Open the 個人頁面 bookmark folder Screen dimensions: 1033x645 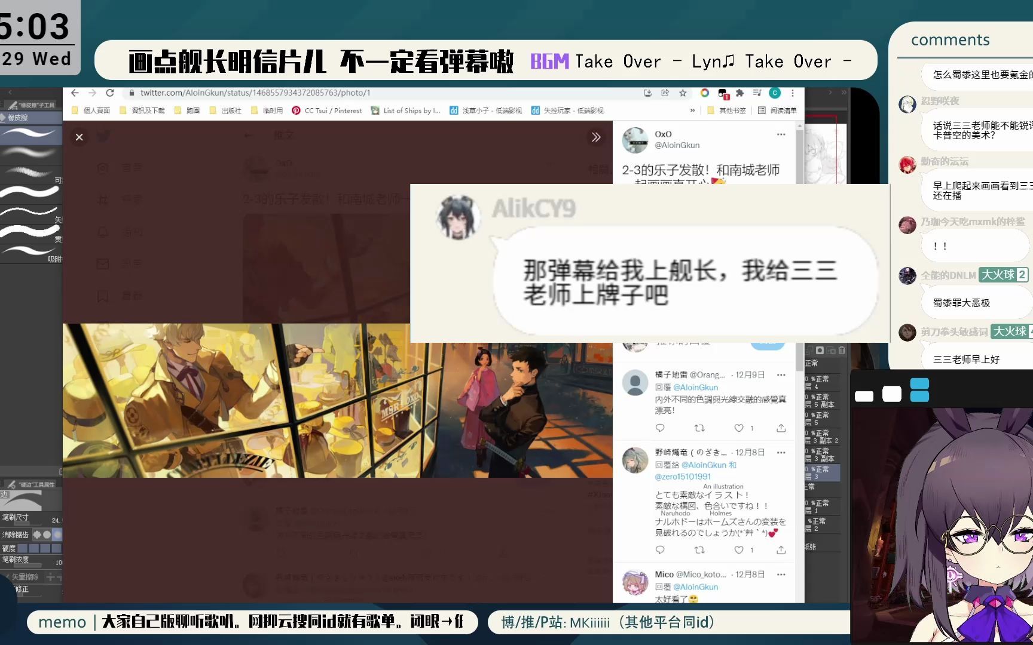point(90,110)
